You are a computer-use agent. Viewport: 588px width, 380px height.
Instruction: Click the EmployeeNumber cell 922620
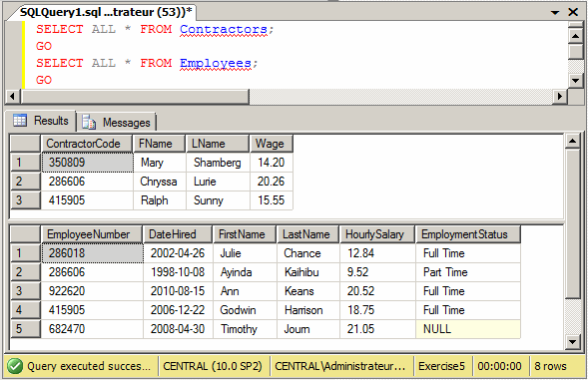[x=92, y=291]
